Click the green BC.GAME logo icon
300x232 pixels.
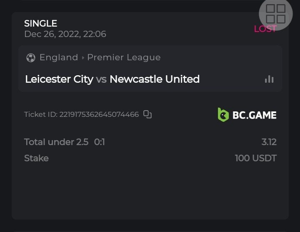point(223,115)
